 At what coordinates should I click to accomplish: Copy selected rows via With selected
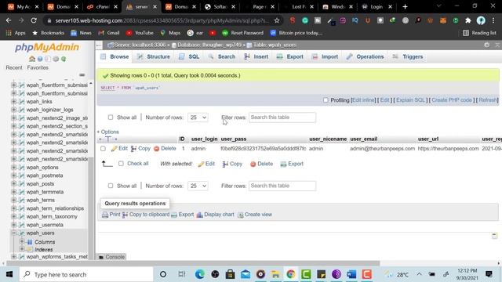coord(232,164)
